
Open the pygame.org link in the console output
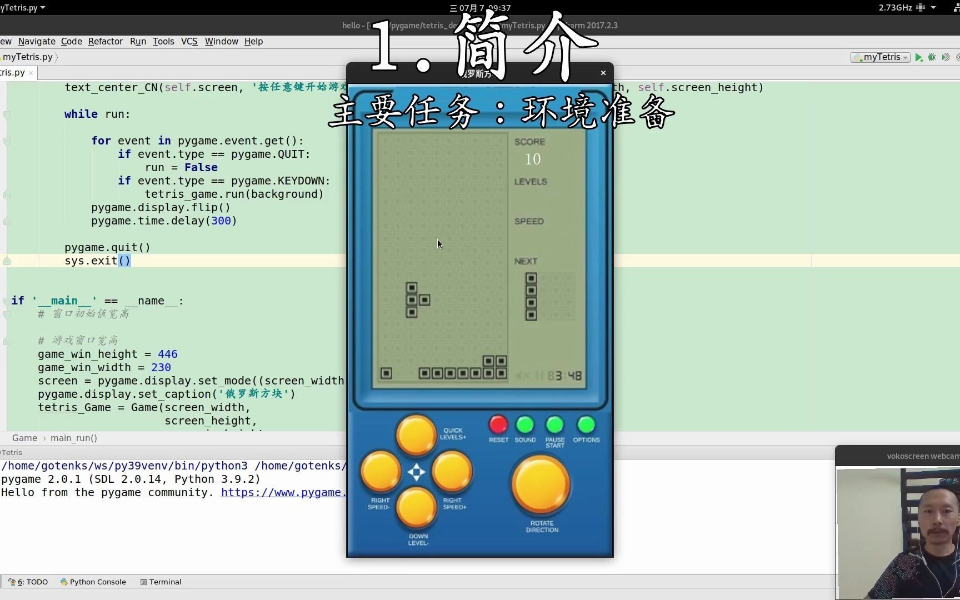pos(283,492)
